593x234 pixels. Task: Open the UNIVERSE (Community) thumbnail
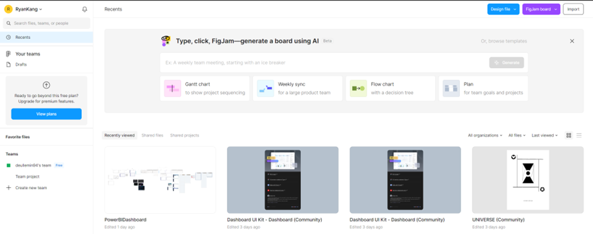pos(527,180)
